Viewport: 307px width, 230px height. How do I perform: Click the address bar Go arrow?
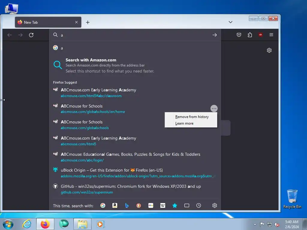(x=215, y=35)
